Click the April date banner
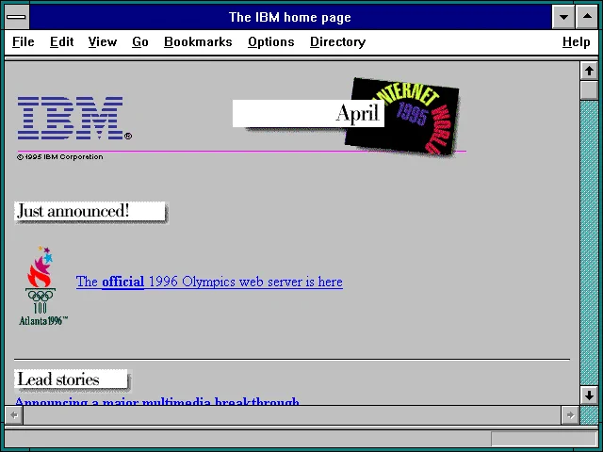The width and height of the screenshot is (603, 452). (x=308, y=113)
